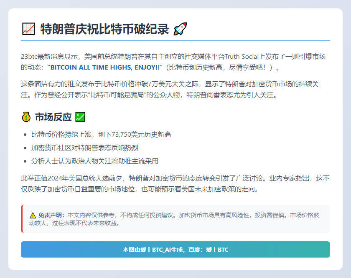Click the paragraph starting with 此举正值2024年

[175, 183]
